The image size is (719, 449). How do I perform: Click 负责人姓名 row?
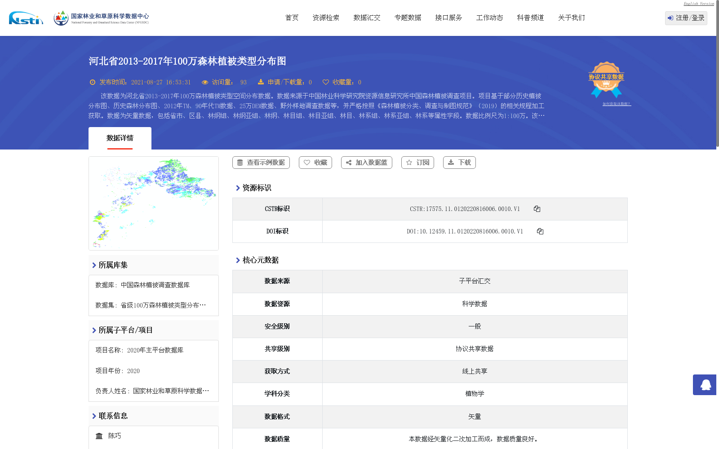(x=152, y=391)
